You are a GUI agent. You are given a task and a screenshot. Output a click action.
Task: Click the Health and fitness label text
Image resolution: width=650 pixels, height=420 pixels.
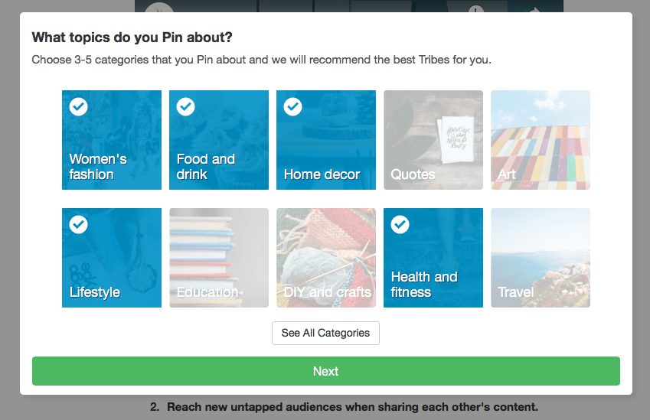(424, 285)
